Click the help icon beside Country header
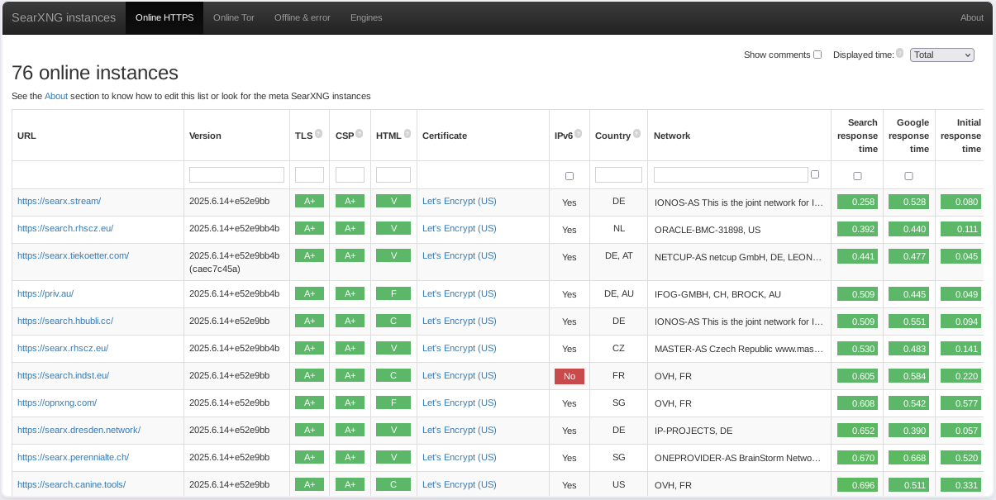996x500 pixels. click(637, 133)
